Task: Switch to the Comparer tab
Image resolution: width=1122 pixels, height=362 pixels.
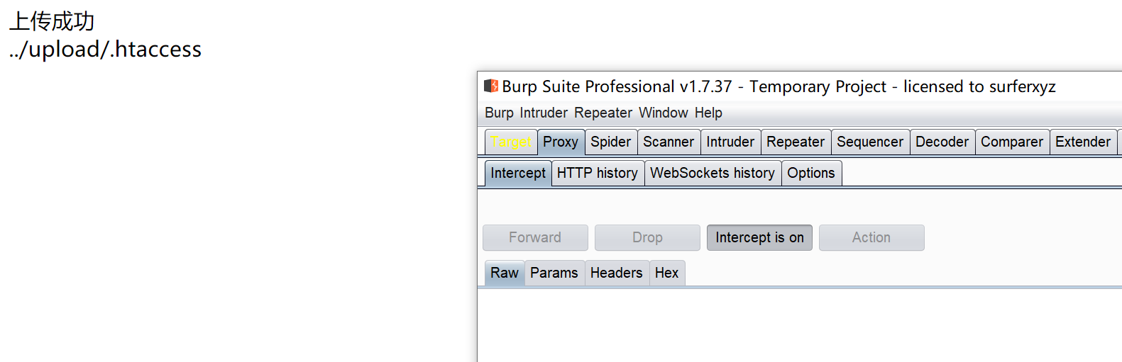Action: 1012,142
